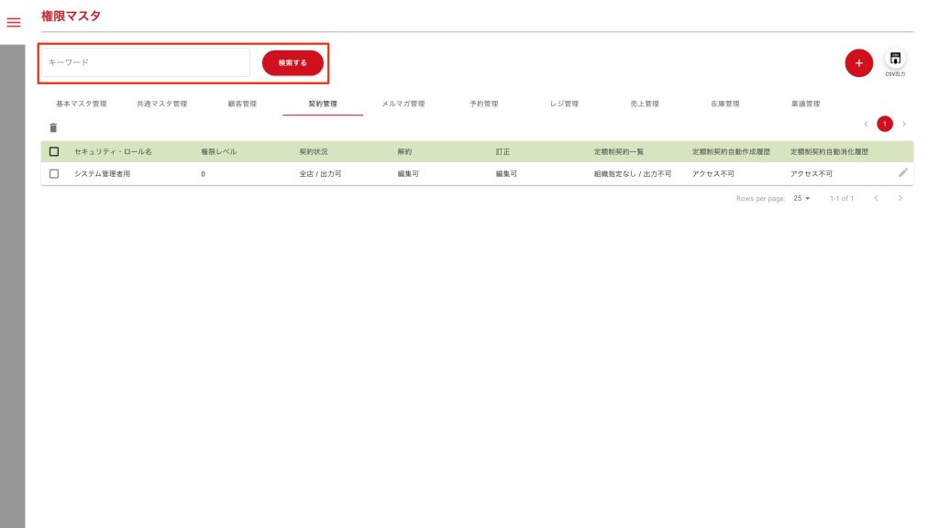The height and width of the screenshot is (528, 939).
Task: Switch to the 基本マスタ管理 tab
Action: pos(82,104)
